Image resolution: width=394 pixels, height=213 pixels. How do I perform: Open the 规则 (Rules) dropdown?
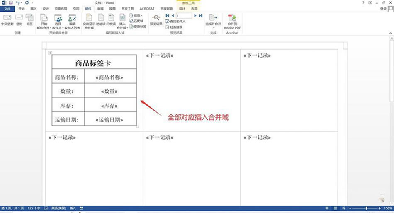(x=136, y=16)
